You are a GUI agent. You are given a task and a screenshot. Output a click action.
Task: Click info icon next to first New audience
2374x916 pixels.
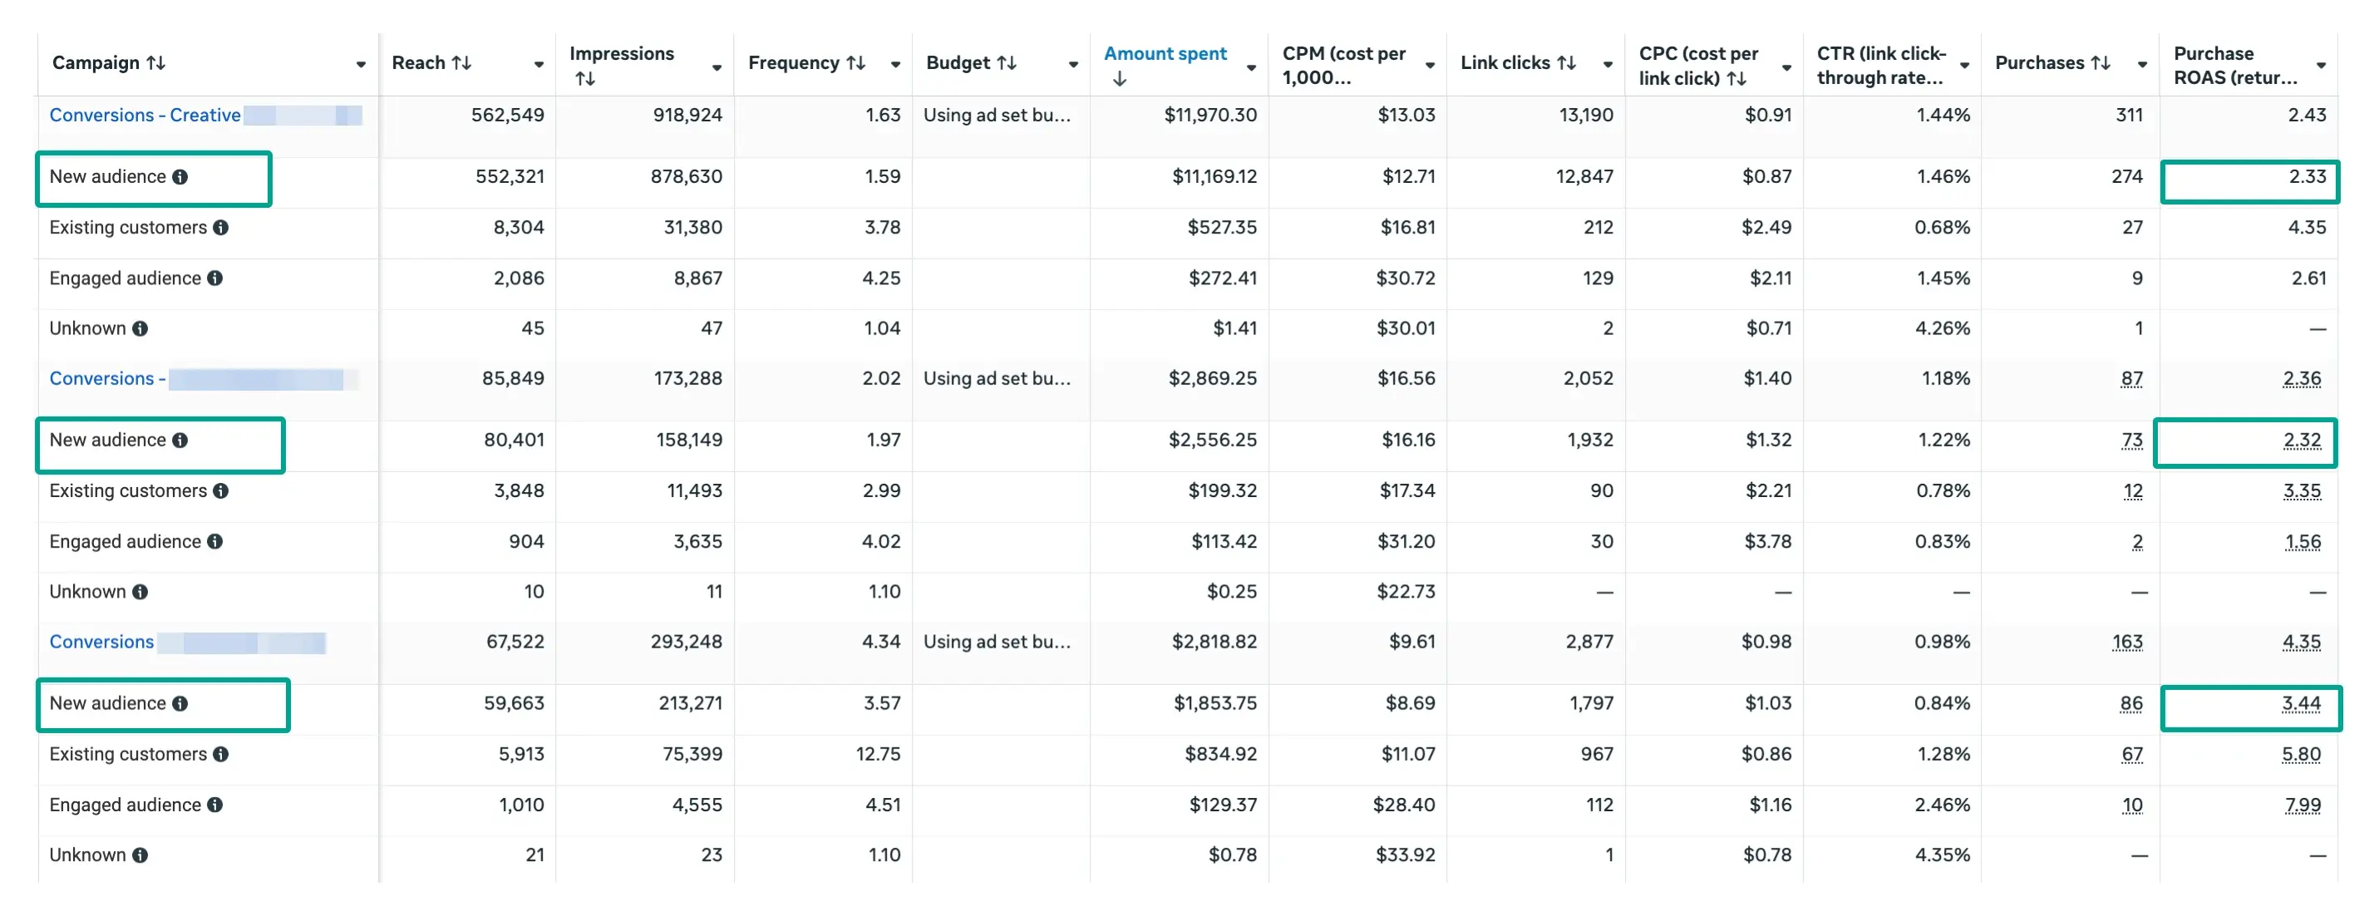pos(180,177)
